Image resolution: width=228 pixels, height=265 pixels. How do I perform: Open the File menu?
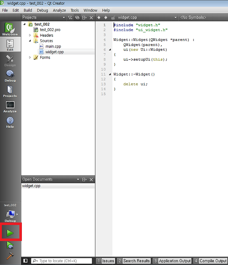coord(5,10)
